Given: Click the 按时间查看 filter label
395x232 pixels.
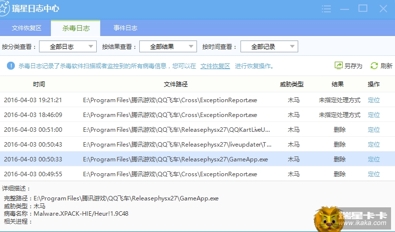Looking at the screenshot, I should (219, 46).
